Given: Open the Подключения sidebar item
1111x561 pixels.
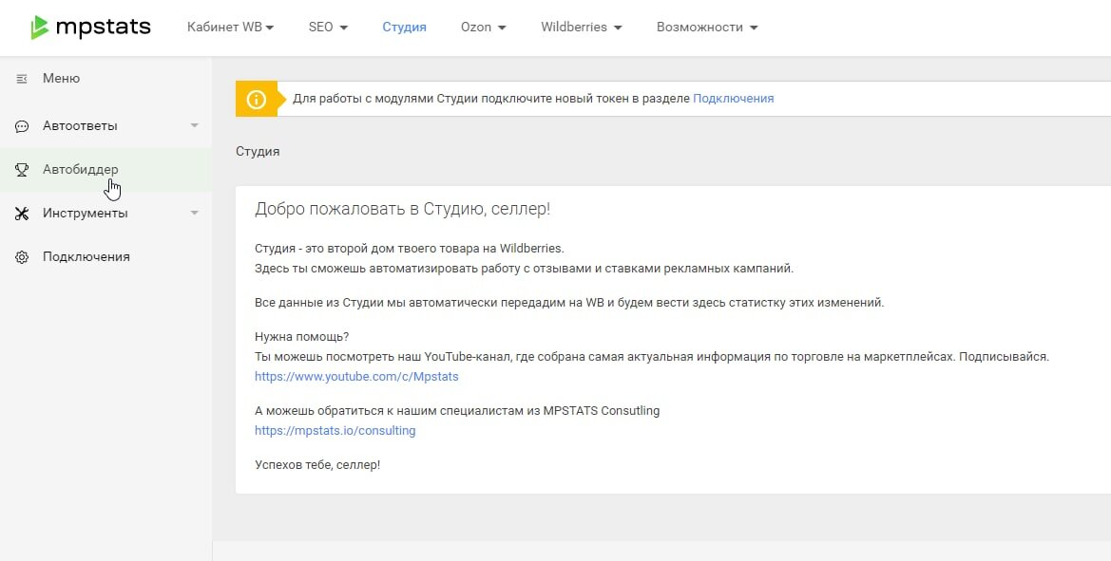Looking at the screenshot, I should (x=106, y=257).
